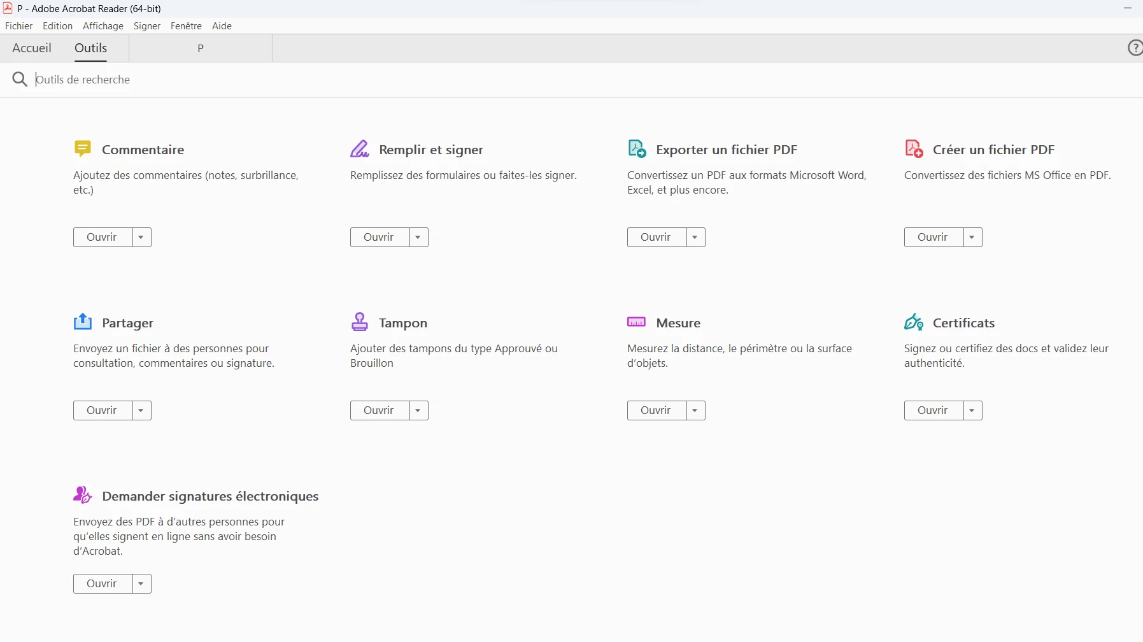The image size is (1143, 642).
Task: Expand the Partager Ouvrir dropdown arrow
Action: (x=141, y=410)
